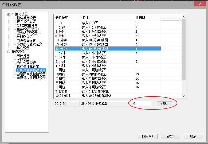Click the 应用 (A) button
The height and width of the screenshot is (144, 208).
click(x=148, y=136)
